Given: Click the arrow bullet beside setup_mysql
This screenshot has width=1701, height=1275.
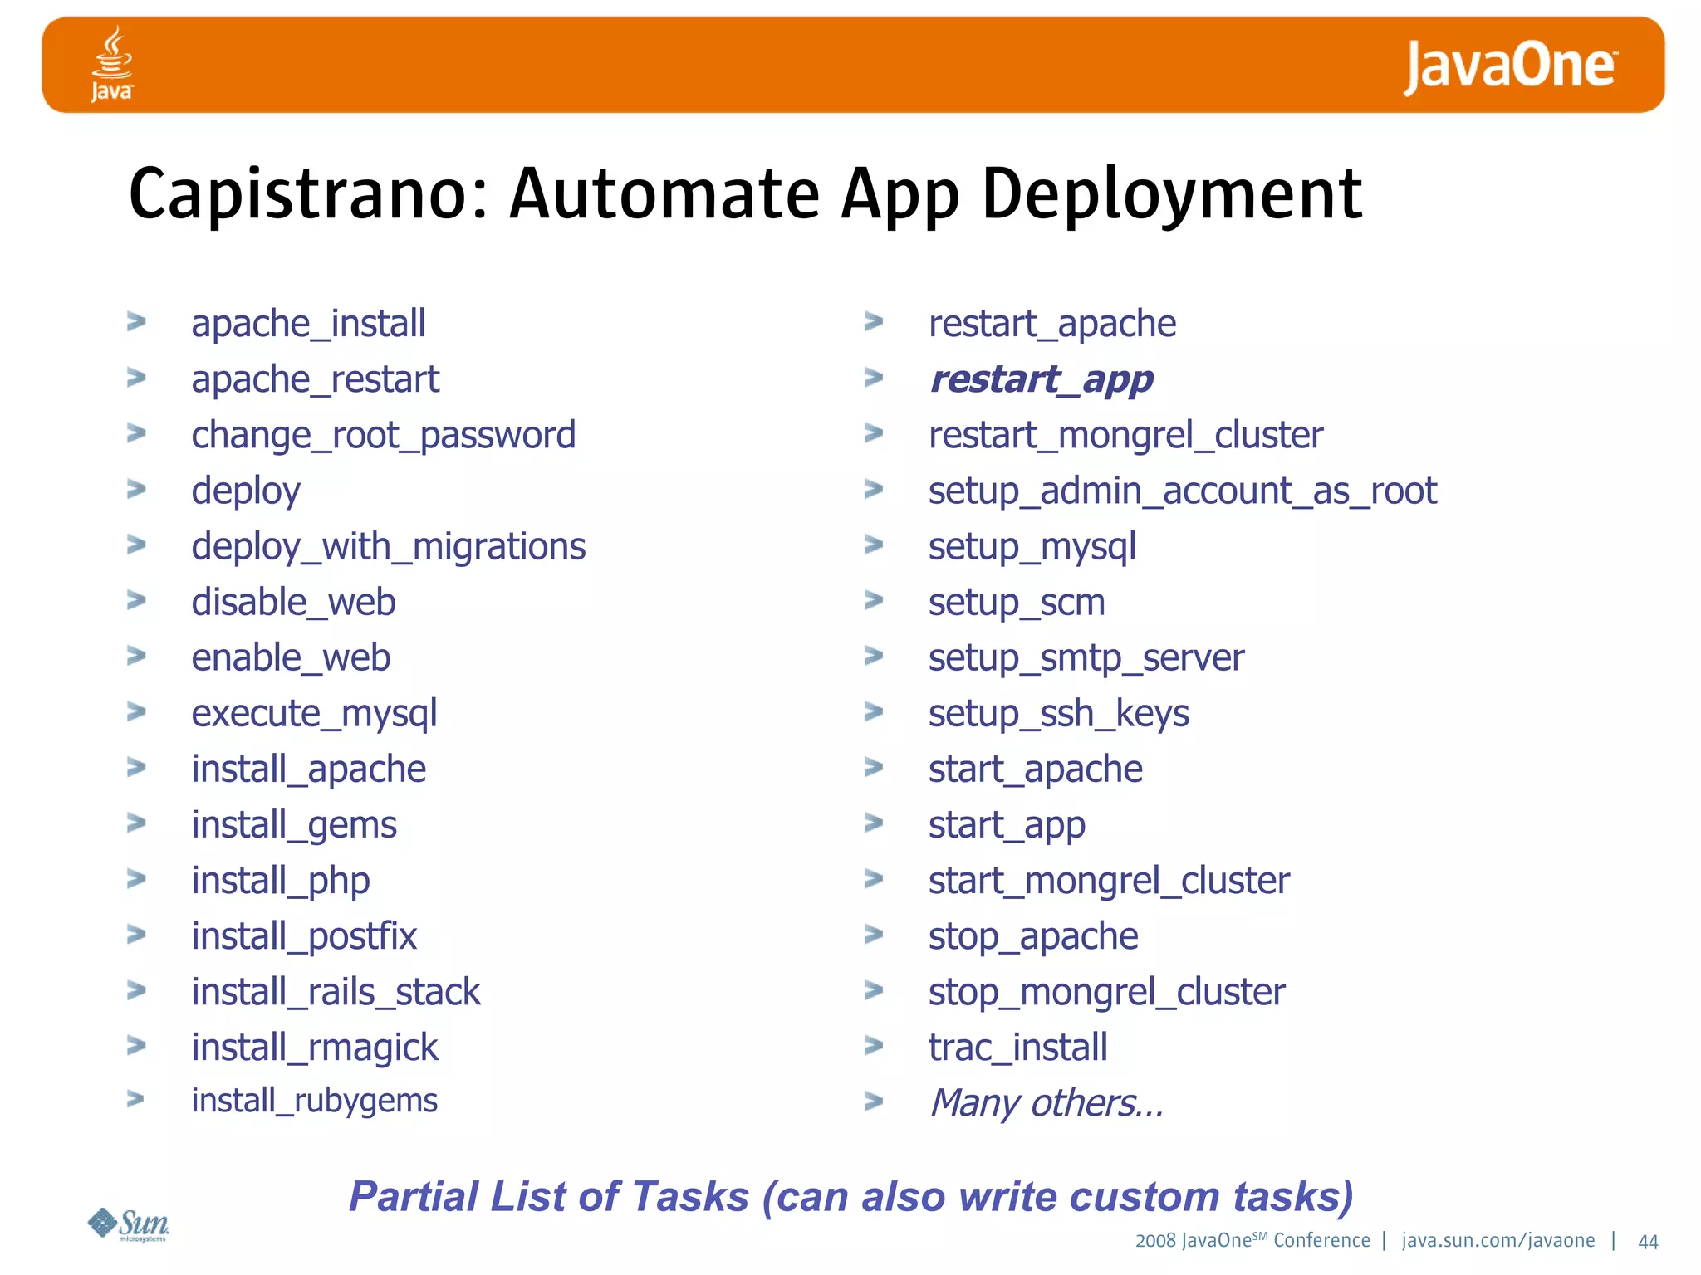Looking at the screenshot, I should 873,545.
